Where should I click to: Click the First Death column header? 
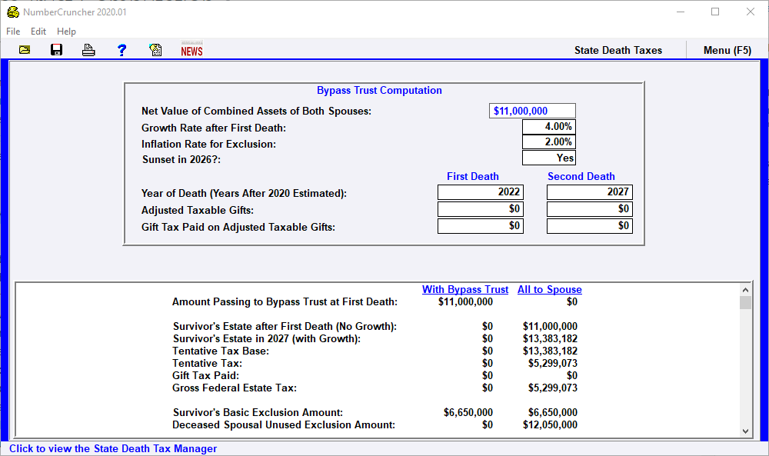473,177
